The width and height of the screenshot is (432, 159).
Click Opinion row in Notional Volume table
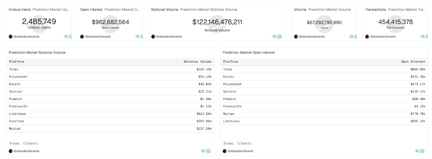pos(110,92)
